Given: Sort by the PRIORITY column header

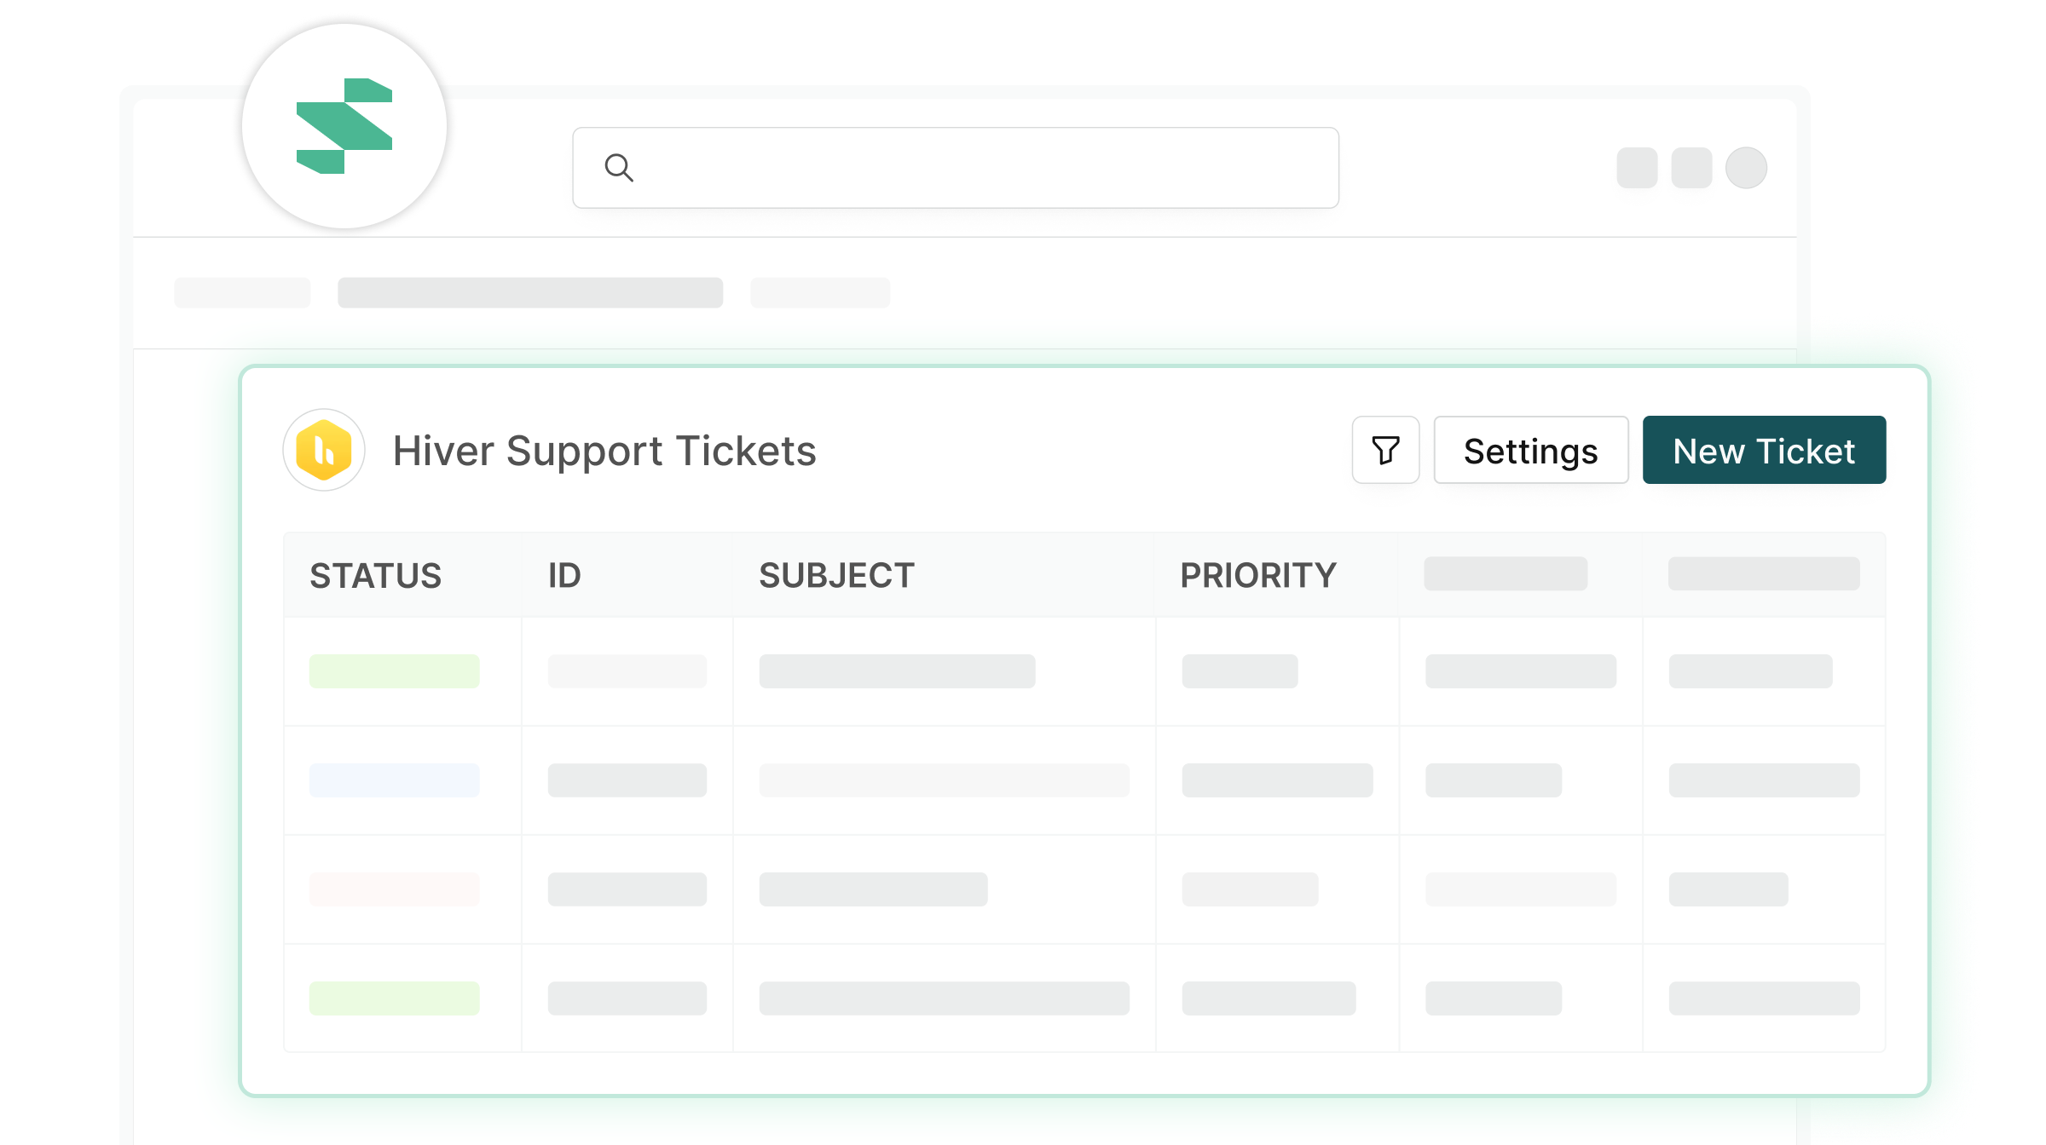Looking at the screenshot, I should tap(1258, 576).
